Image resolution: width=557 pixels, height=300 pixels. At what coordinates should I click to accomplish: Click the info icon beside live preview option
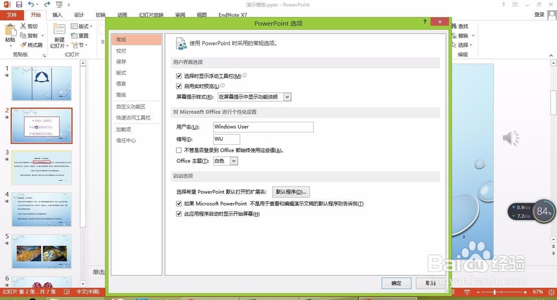tap(222, 85)
